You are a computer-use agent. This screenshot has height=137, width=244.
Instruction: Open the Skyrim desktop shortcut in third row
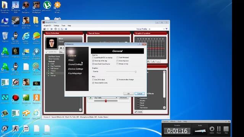tap(16, 37)
